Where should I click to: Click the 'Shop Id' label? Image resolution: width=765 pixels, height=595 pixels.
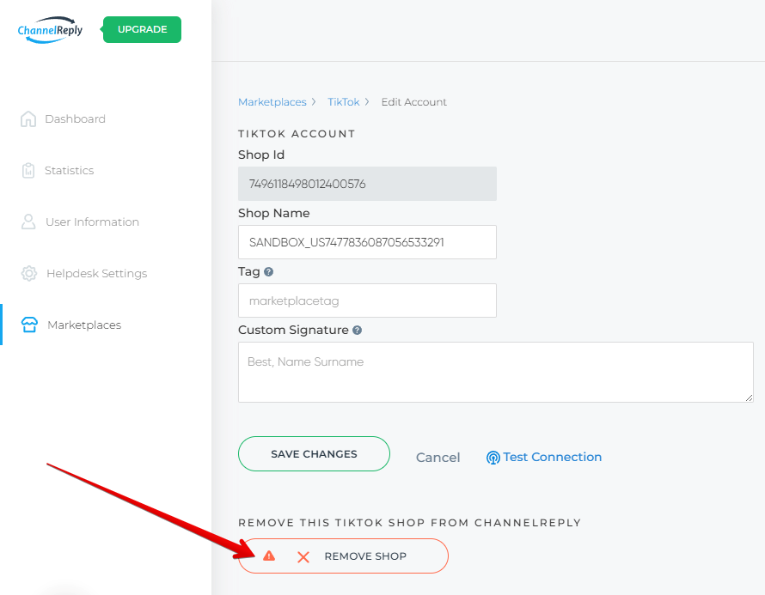261,155
